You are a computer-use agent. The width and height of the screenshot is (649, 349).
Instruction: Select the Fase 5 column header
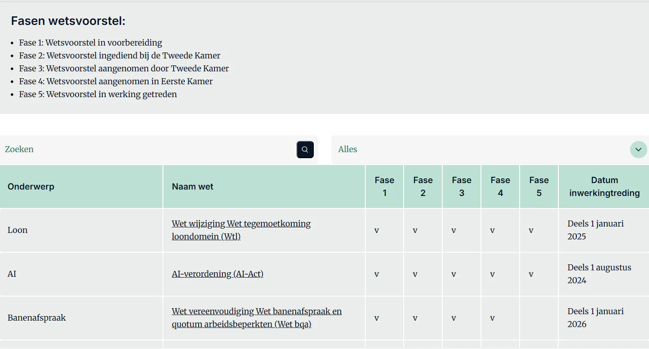(x=539, y=187)
